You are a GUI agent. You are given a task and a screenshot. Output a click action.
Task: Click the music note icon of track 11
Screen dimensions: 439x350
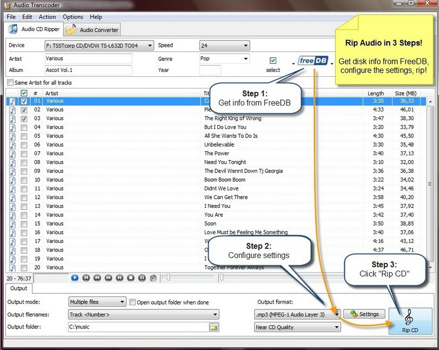[12, 189]
